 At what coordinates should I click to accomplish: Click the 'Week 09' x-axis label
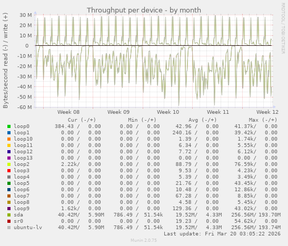(x=118, y=112)
